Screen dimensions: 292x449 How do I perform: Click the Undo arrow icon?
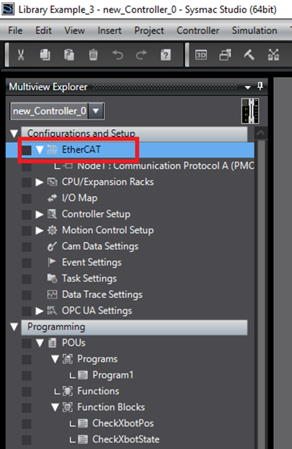tap(117, 54)
